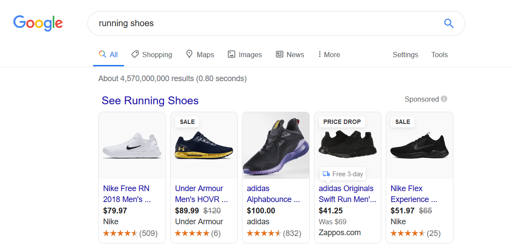
Task: Expand the More menu
Action: tap(329, 55)
